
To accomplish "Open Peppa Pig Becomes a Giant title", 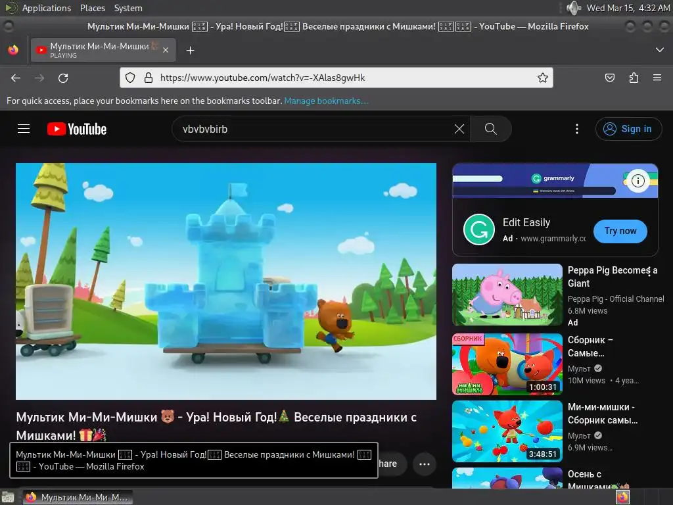I will pos(612,277).
